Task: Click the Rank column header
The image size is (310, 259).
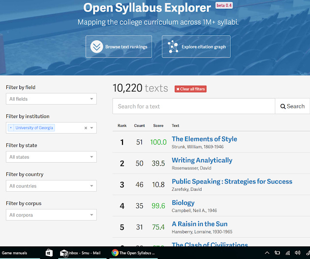Action: click(122, 126)
